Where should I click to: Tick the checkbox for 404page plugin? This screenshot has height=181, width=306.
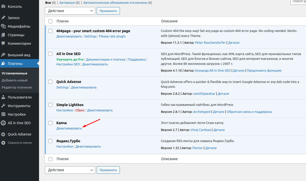[50, 31]
